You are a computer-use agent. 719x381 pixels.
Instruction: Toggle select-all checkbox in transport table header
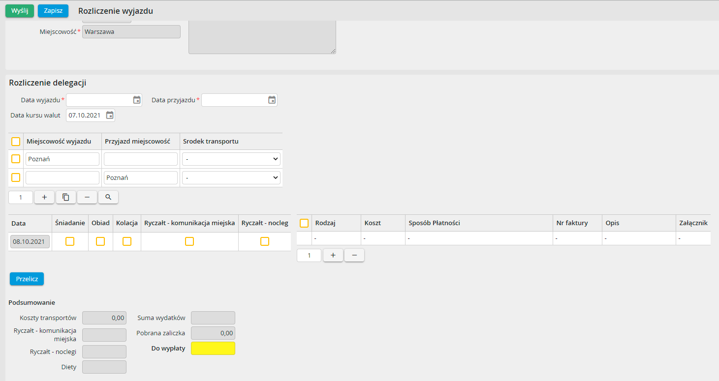16,142
